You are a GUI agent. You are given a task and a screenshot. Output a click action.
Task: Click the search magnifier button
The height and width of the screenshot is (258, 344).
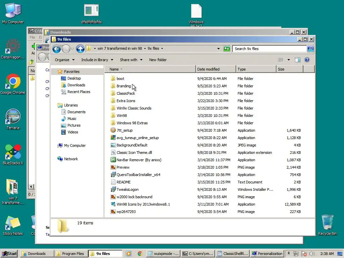(x=310, y=49)
